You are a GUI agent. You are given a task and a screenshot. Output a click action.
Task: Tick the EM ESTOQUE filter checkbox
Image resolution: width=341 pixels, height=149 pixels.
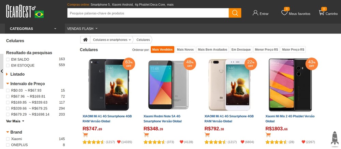coord(8,65)
